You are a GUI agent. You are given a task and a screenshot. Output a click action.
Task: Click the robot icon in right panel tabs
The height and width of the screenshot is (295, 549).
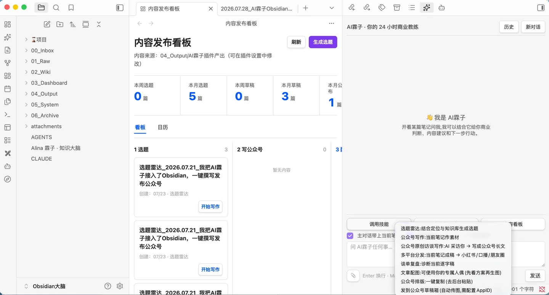click(x=441, y=8)
